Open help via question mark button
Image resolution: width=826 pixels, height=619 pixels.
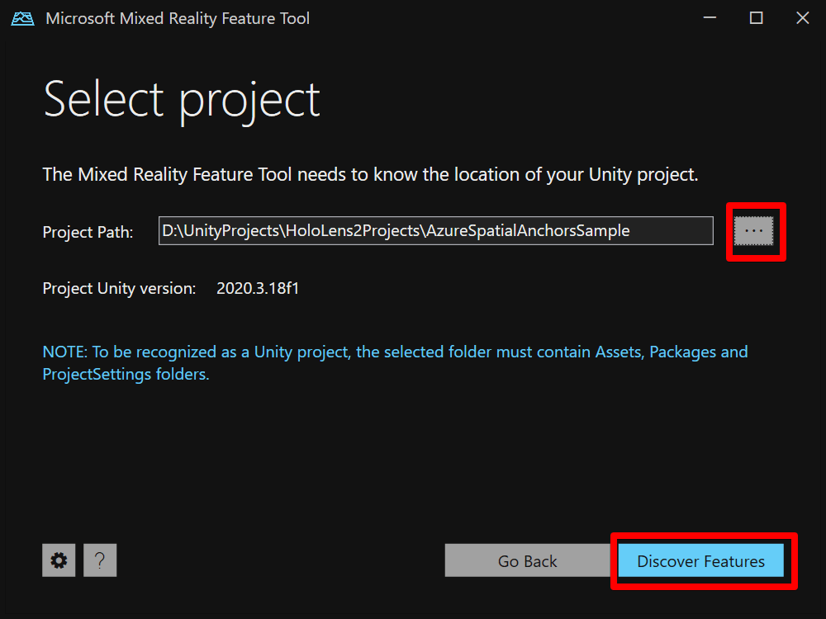pos(100,560)
